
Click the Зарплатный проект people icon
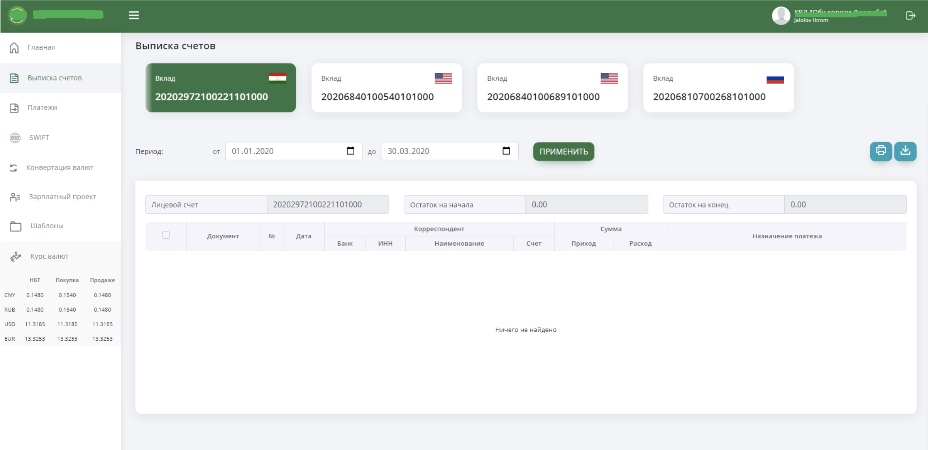pos(15,197)
